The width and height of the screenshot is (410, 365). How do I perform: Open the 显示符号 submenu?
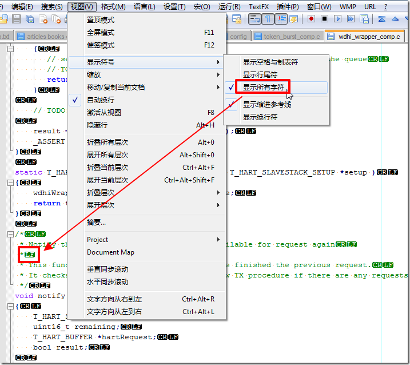click(147, 62)
